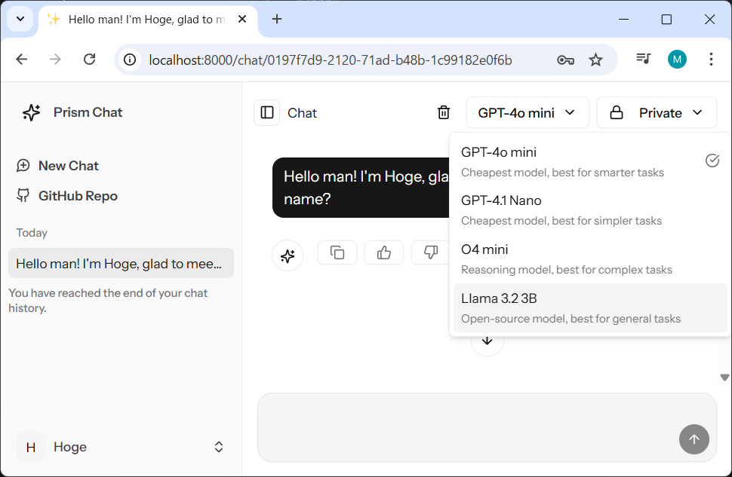Image resolution: width=732 pixels, height=477 pixels.
Task: Copy the message using copy icon
Action: pos(337,252)
